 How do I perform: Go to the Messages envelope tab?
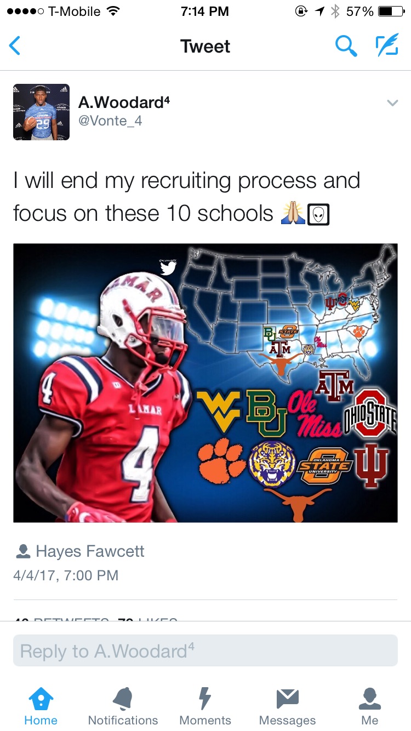287,707
